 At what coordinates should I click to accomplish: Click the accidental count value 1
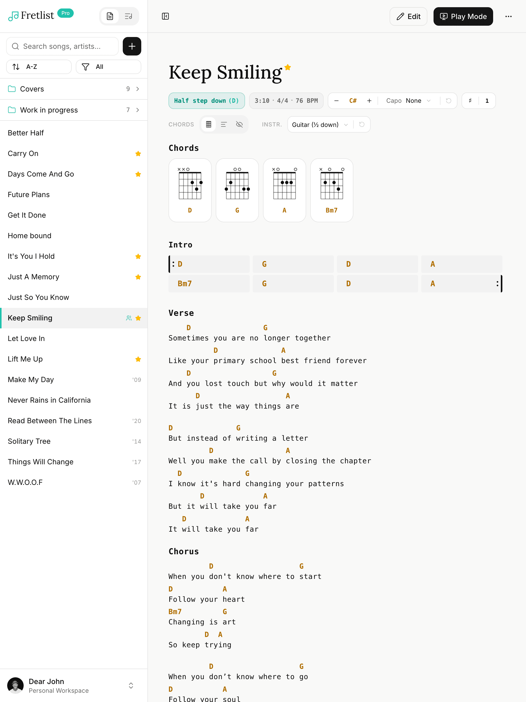(x=487, y=101)
